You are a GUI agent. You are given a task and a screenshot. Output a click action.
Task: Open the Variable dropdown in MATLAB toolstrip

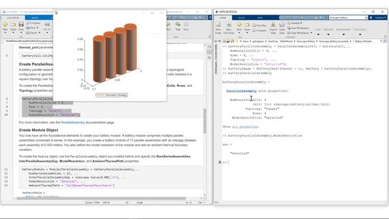point(295,23)
